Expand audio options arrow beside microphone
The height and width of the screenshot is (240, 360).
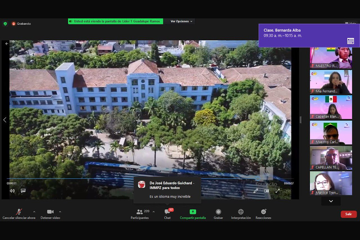[34, 212]
